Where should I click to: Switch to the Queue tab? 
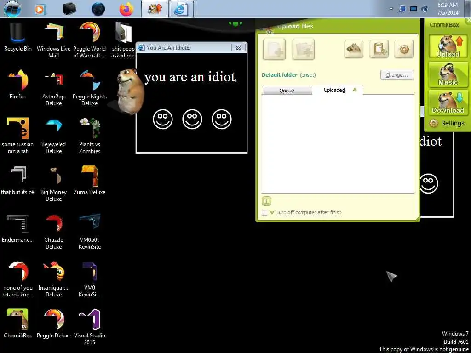coord(287,91)
